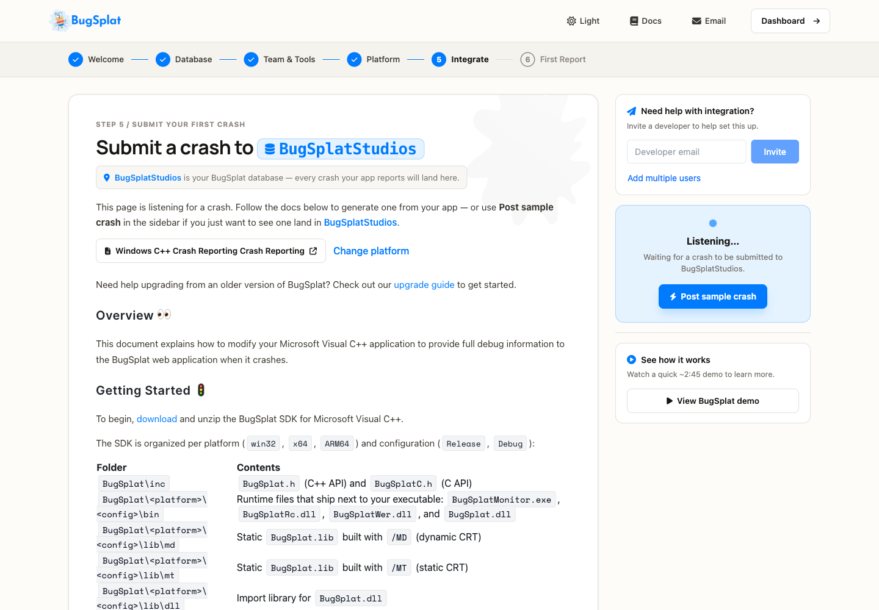The image size is (879, 610).
Task: Click the BugSplatStudios database badge
Action: coord(341,149)
